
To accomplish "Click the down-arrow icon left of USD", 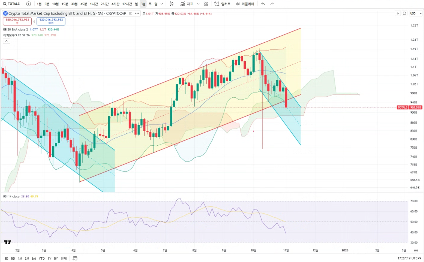I will (x=398, y=13).
